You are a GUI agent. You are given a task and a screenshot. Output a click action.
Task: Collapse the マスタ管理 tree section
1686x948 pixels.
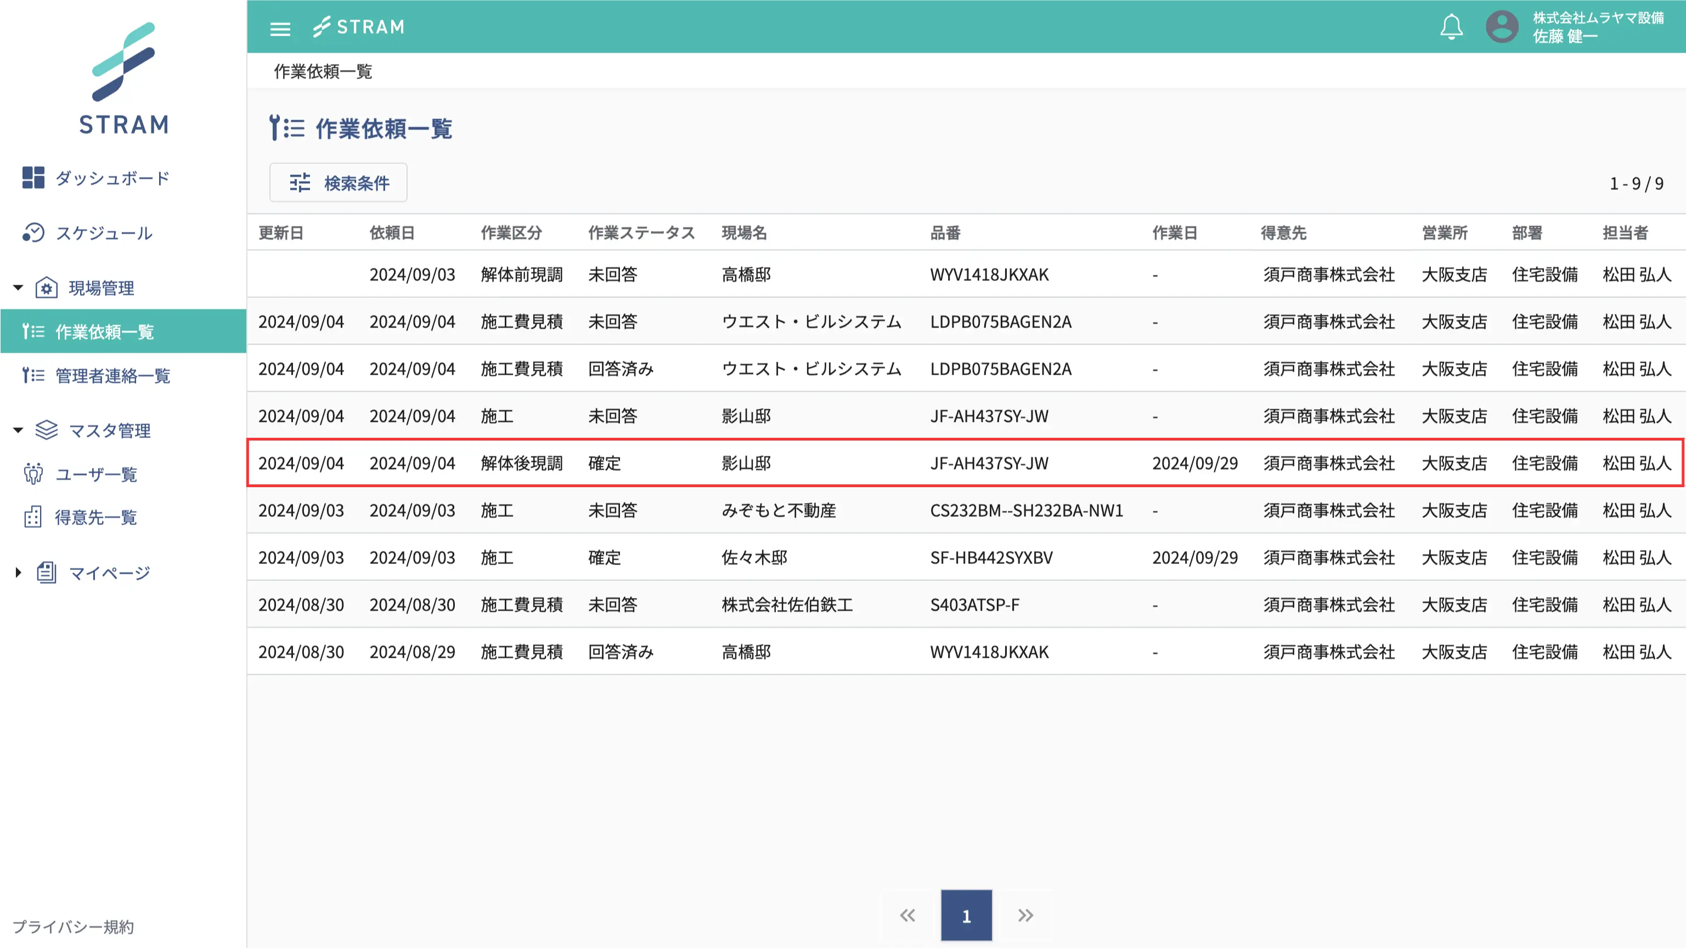(x=18, y=430)
